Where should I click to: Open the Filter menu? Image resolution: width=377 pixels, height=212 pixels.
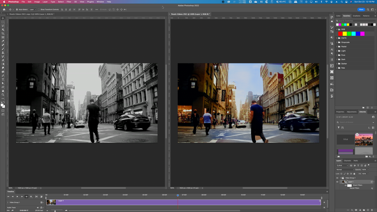[69, 2]
